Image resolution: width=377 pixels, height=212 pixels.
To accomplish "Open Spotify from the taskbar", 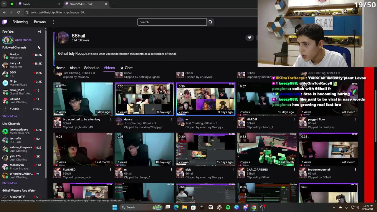I will 228,207.
